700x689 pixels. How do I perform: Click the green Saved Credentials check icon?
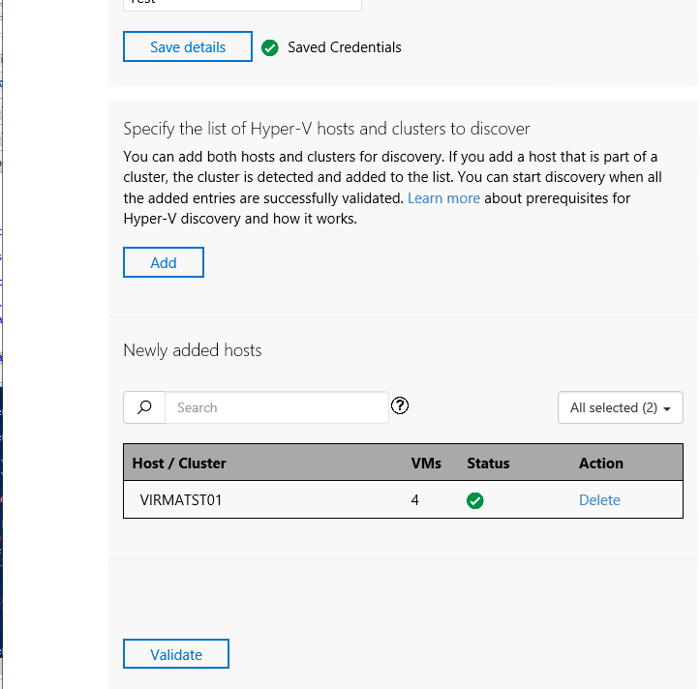pyautogui.click(x=270, y=47)
